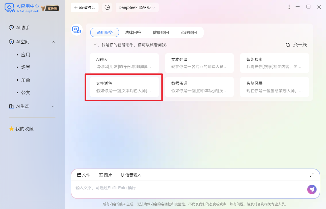Select the 文字润色 card
326x209 pixels.
coord(124,87)
